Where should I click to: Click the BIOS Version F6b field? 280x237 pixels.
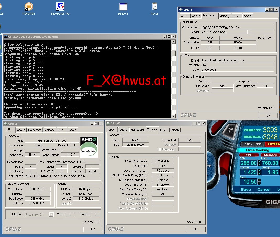pyautogui.click(x=237, y=65)
